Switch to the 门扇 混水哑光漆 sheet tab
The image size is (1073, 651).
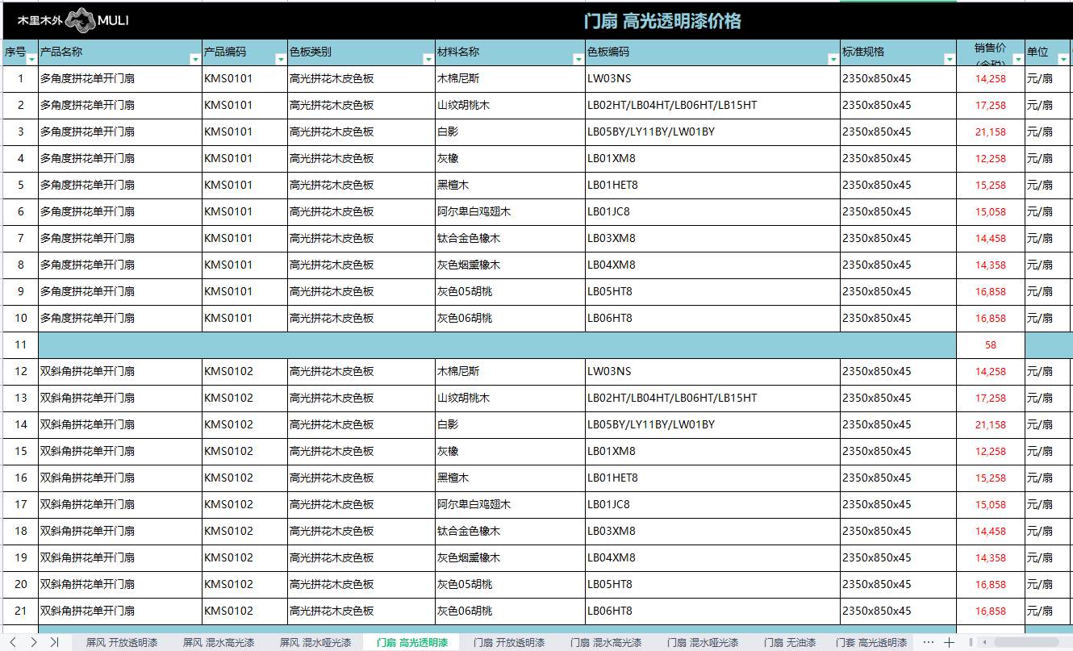(x=703, y=643)
